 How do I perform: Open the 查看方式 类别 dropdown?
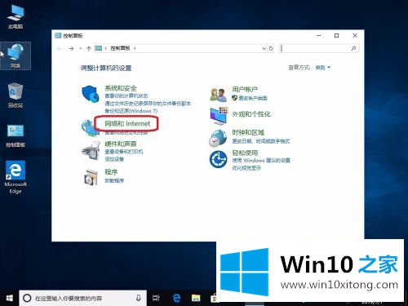click(323, 67)
